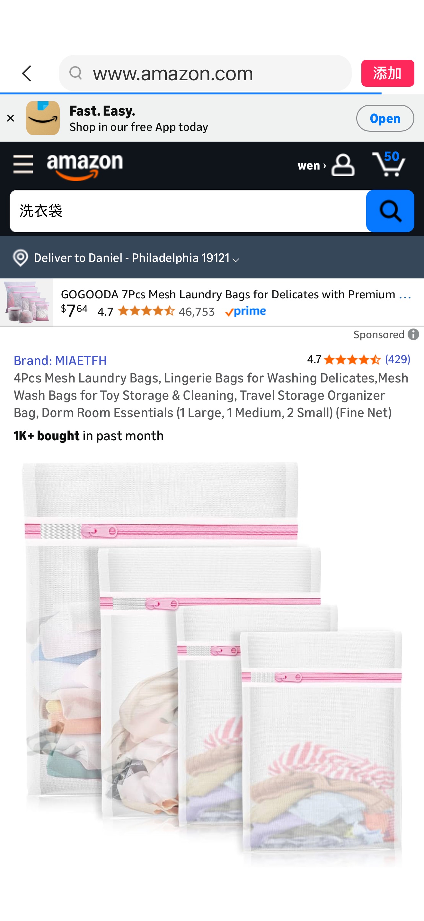Screen dimensions: 424x921
Task: Click the Amazon app icon in banner
Action: click(43, 118)
